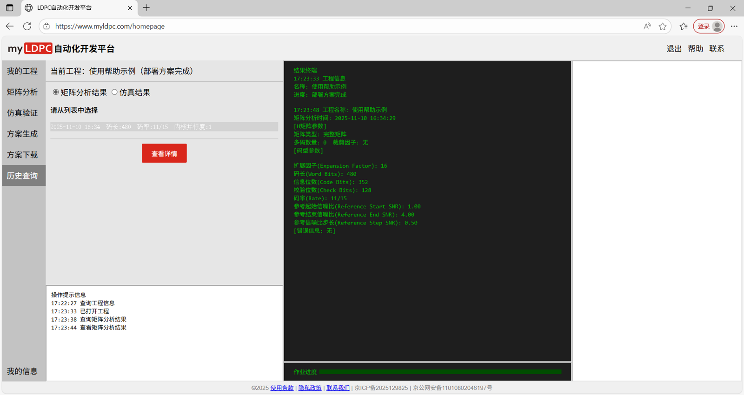Reload the page with the refresh icon

[x=27, y=26]
